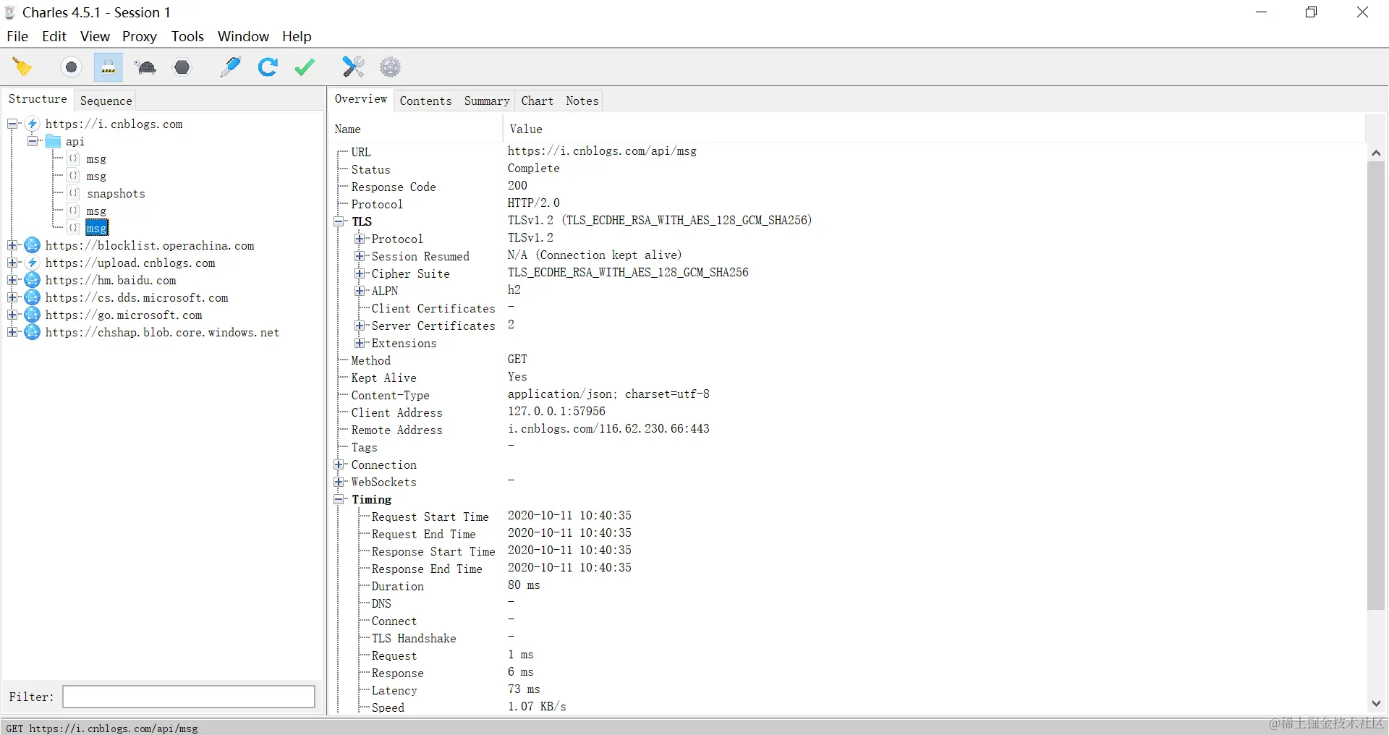Expand the Cipher Suite row

359,273
